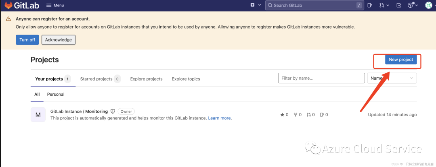Screen dimensions: 436x167
Task: Click the shield visibility icon
Action: point(113,111)
